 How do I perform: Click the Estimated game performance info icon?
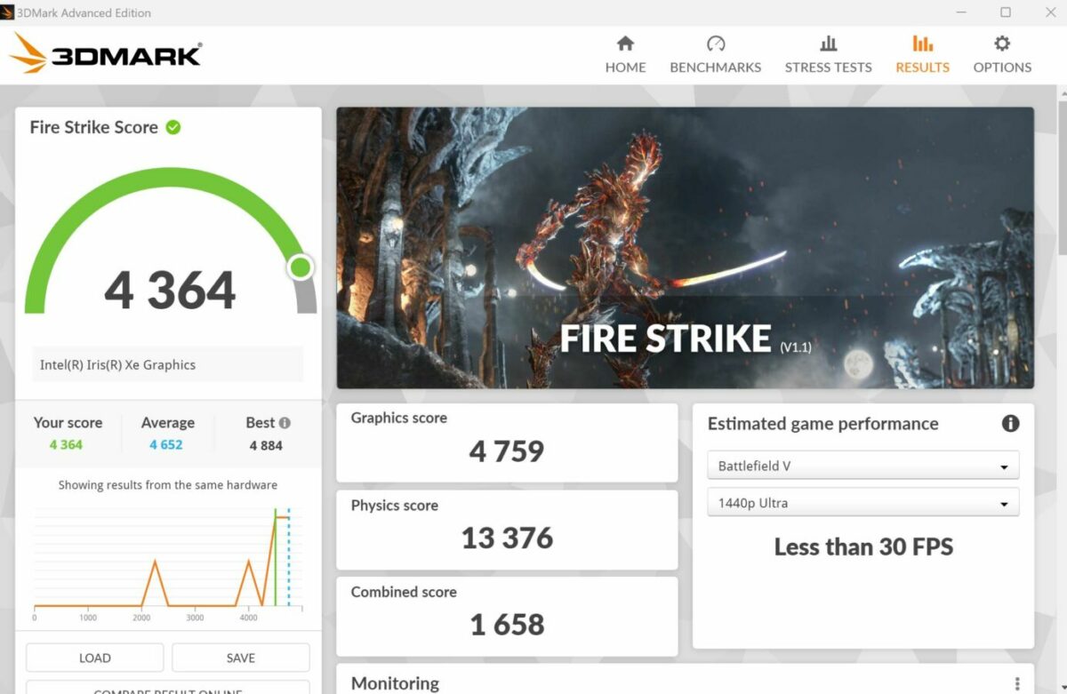(x=1010, y=424)
